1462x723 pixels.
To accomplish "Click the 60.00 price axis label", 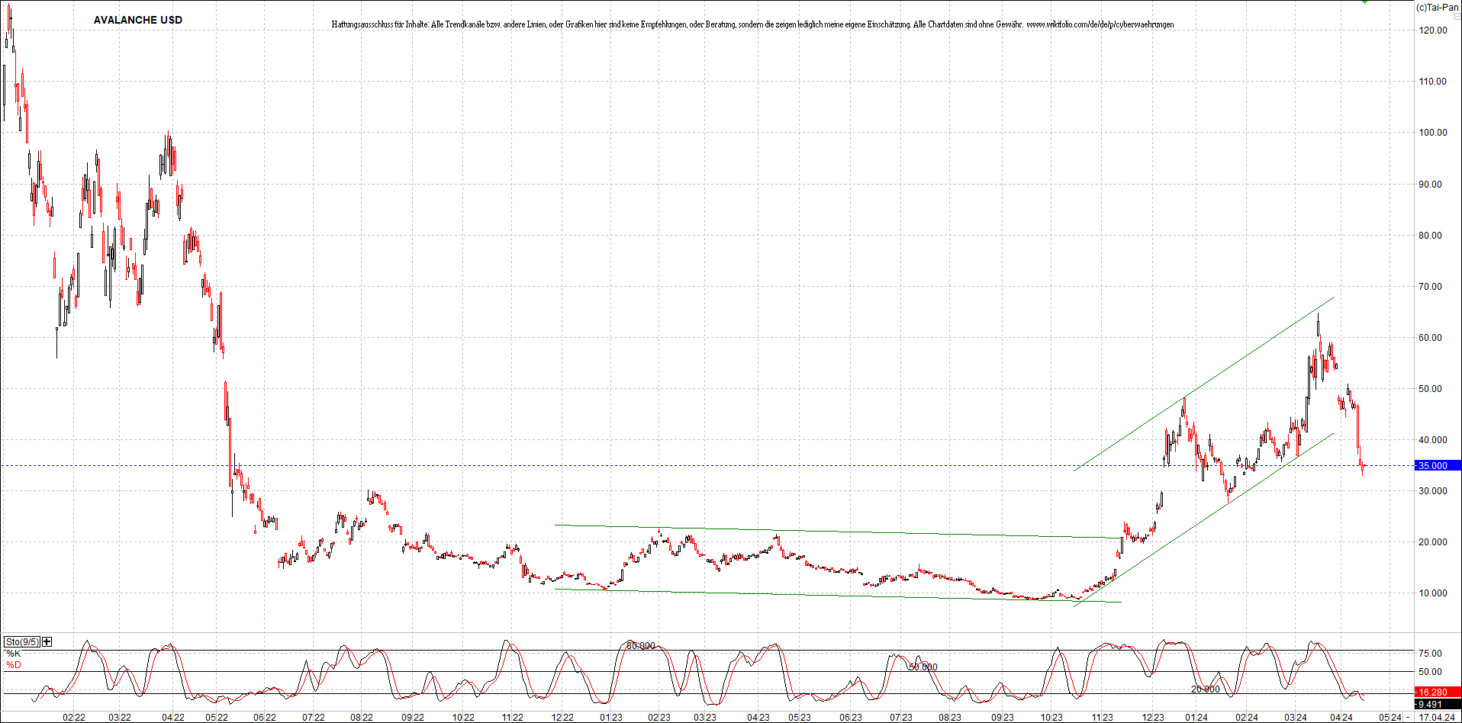I will [1430, 338].
